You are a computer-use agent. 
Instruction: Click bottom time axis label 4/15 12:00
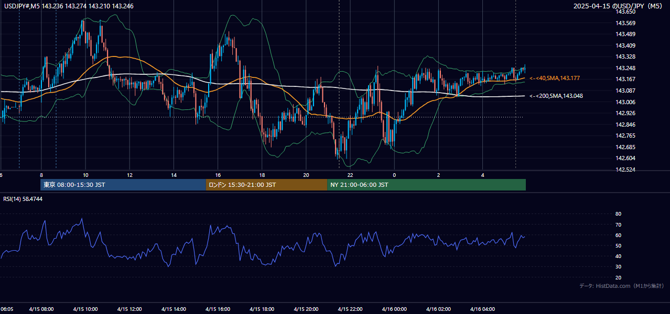coord(129,309)
